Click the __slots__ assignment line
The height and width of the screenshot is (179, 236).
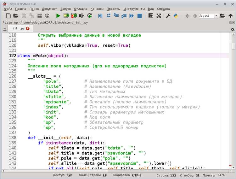tap(44, 76)
